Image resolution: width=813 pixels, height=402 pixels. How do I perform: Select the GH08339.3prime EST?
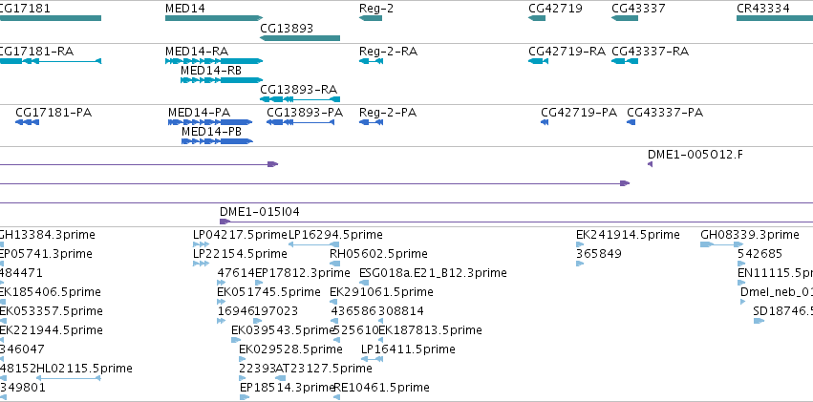(721, 244)
